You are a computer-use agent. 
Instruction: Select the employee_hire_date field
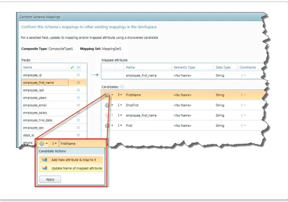coord(37,120)
